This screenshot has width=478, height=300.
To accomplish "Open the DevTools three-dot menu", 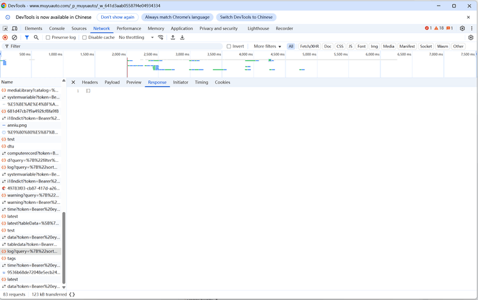I will click(472, 28).
